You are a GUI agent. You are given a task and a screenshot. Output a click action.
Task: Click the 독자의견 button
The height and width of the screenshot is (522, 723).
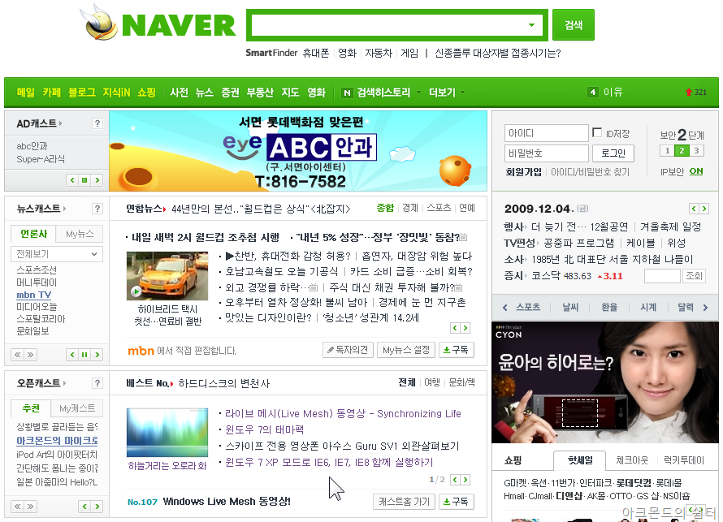(348, 350)
